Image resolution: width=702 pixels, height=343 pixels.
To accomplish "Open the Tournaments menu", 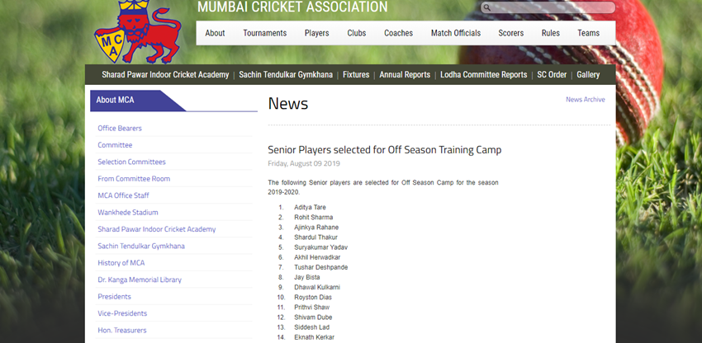I will click(x=264, y=33).
